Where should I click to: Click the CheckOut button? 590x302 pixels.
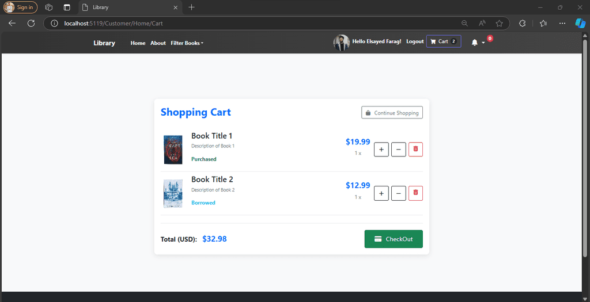(394, 239)
